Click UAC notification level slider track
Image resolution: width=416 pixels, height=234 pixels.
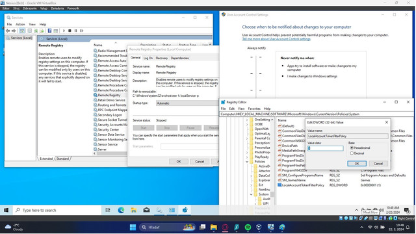(x=256, y=77)
